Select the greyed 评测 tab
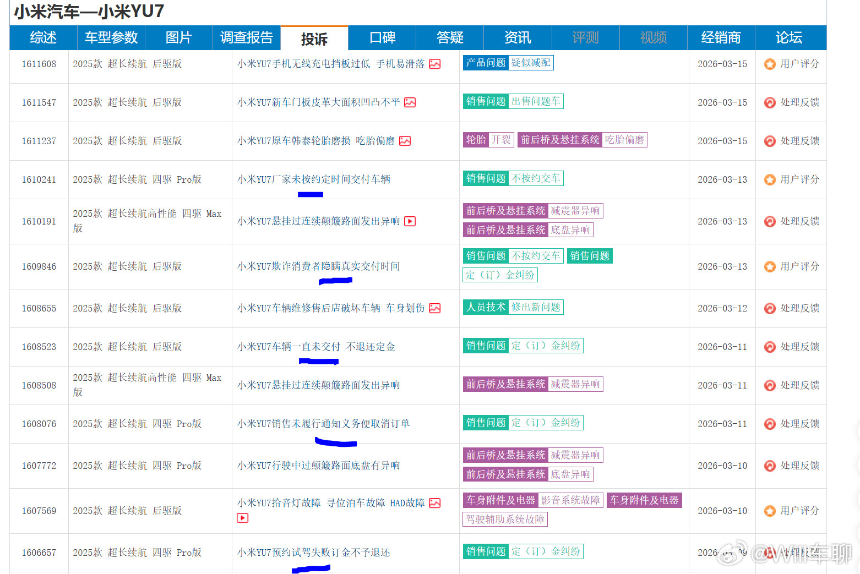Screen dimensions: 860x574 pyautogui.click(x=585, y=37)
